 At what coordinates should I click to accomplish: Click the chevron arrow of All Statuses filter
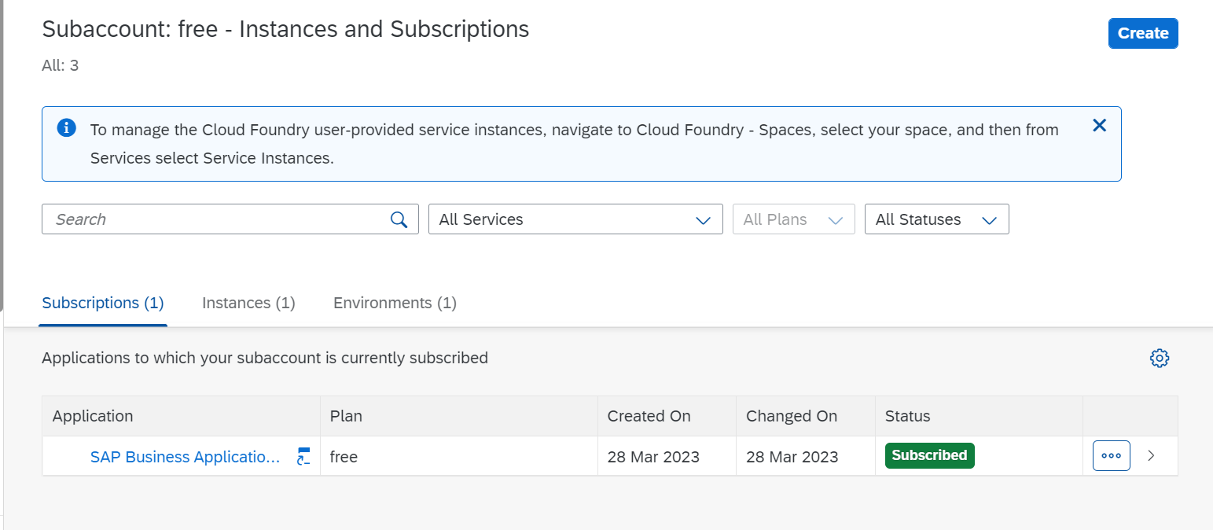(x=989, y=219)
